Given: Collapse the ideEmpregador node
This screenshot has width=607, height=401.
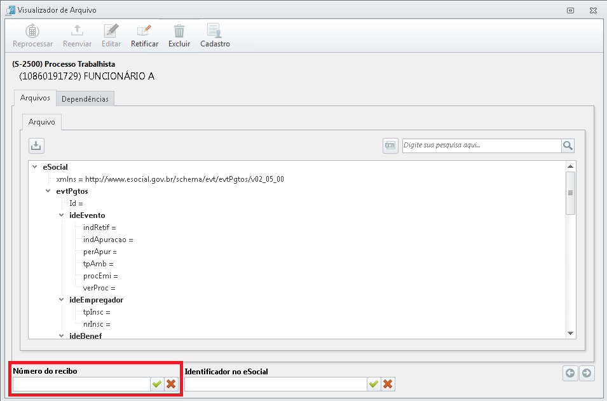Looking at the screenshot, I should [x=61, y=299].
